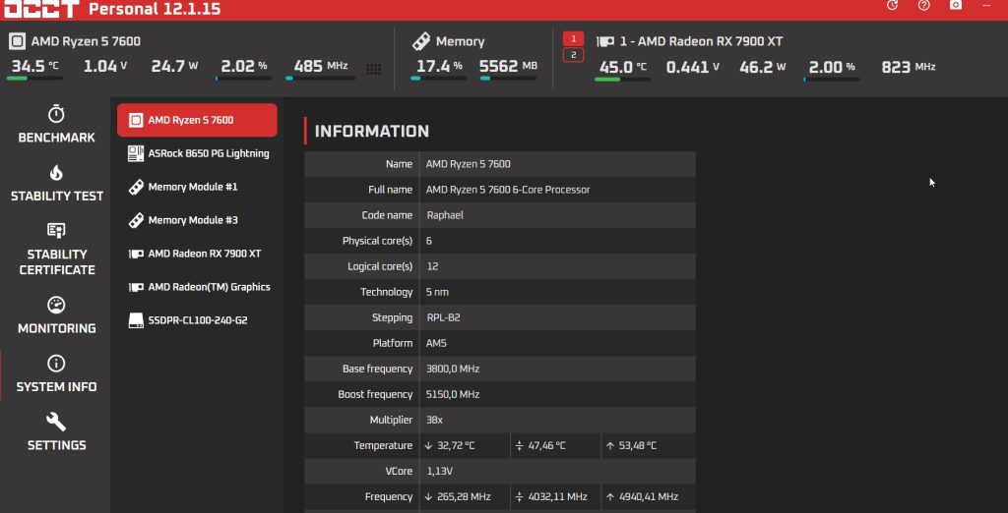The image size is (1008, 513).
Task: Click GPU clock value 823 MHz
Action: click(909, 67)
